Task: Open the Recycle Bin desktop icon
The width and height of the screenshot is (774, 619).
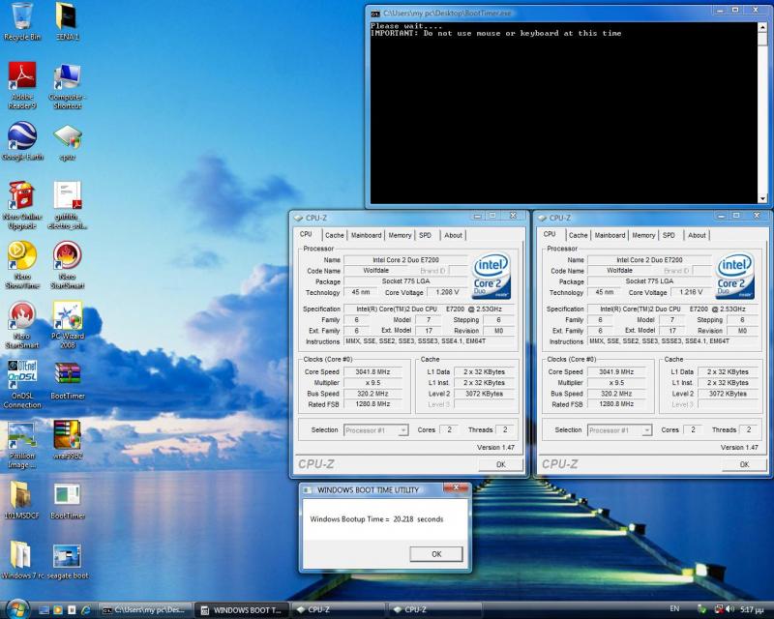Action: click(x=21, y=21)
